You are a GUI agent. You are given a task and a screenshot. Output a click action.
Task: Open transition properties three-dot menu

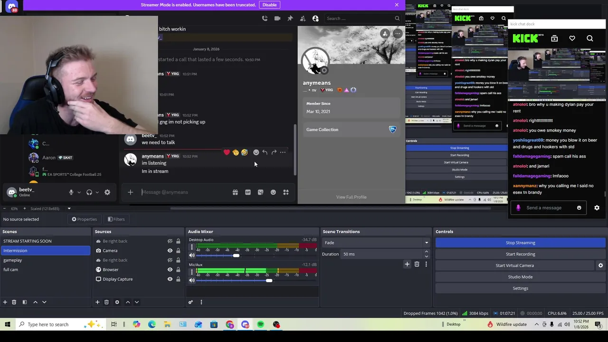point(426,264)
